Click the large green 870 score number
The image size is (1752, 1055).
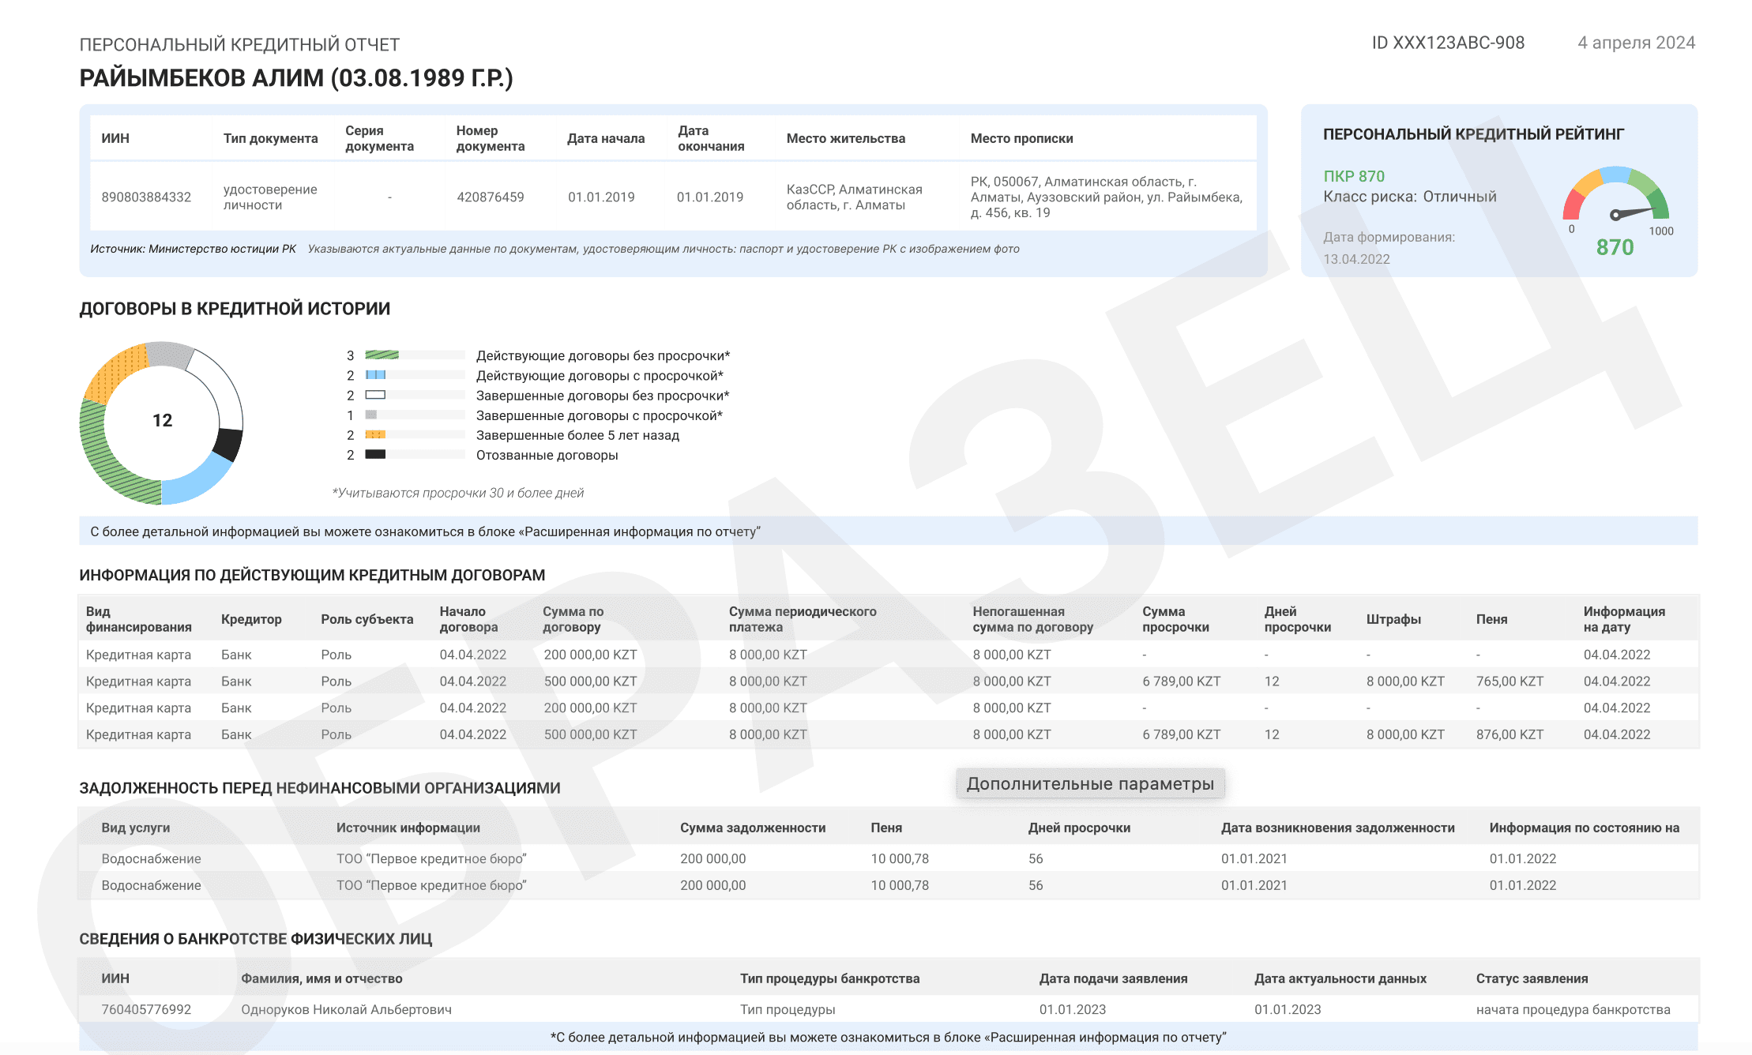pyautogui.click(x=1615, y=247)
